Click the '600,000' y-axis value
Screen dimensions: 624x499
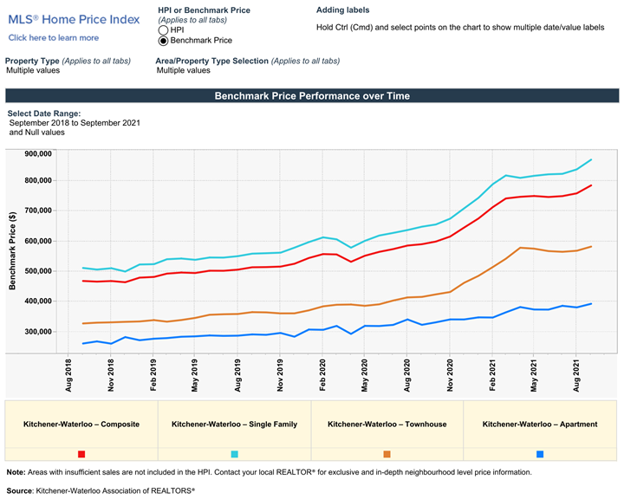[x=38, y=241]
